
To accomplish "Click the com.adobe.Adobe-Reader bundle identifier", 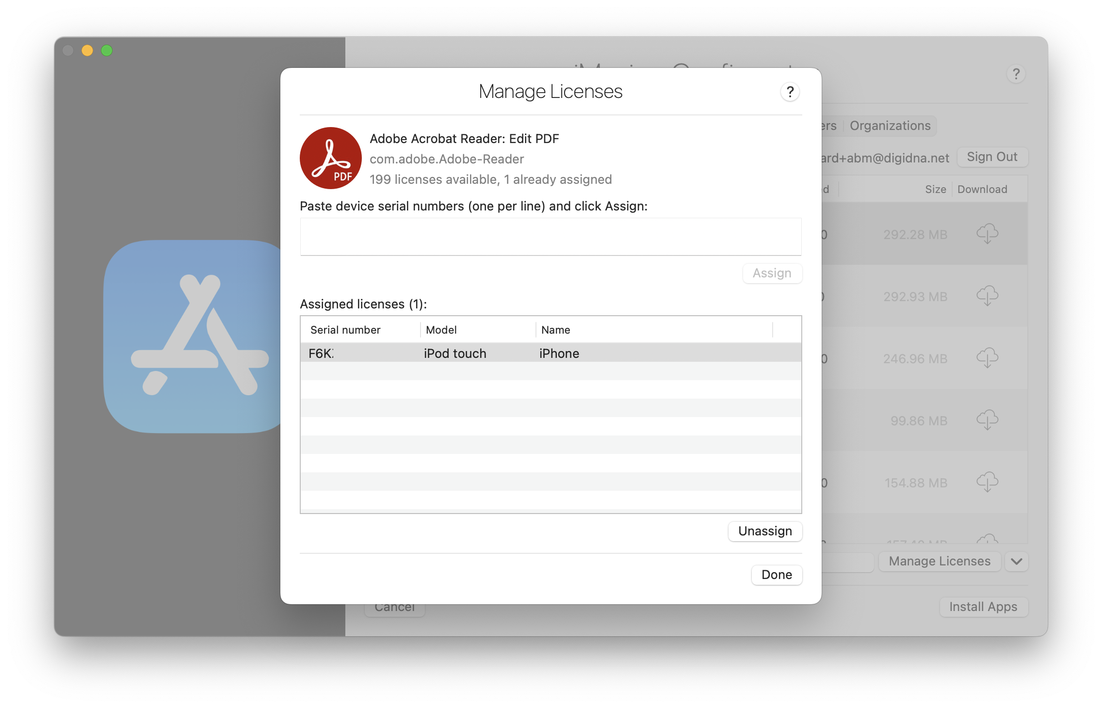I will pyautogui.click(x=447, y=159).
